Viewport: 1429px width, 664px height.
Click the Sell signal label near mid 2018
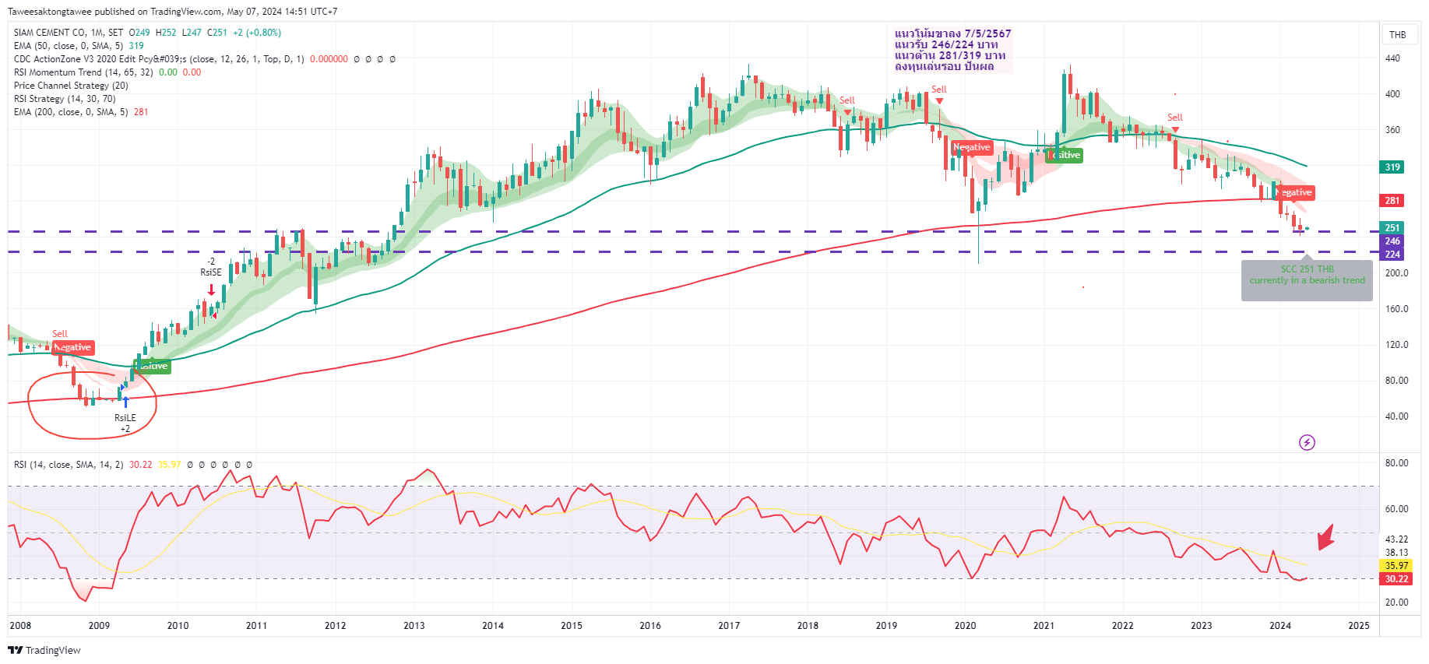[x=847, y=100]
